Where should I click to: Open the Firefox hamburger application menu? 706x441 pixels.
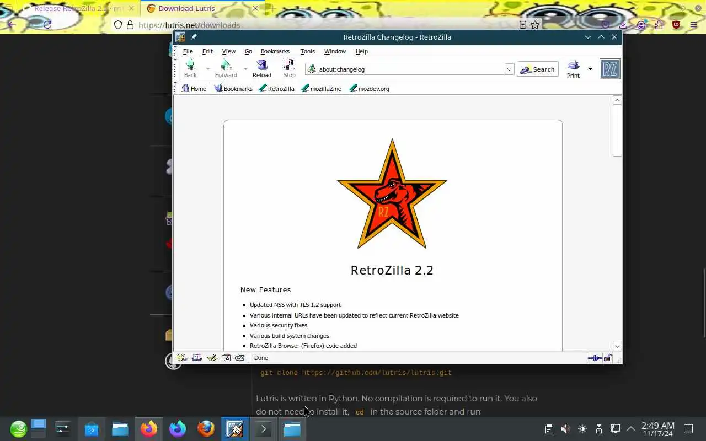(x=694, y=25)
